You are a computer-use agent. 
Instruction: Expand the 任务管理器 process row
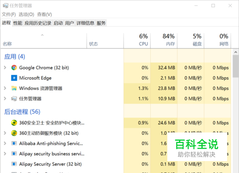(x=5, y=99)
